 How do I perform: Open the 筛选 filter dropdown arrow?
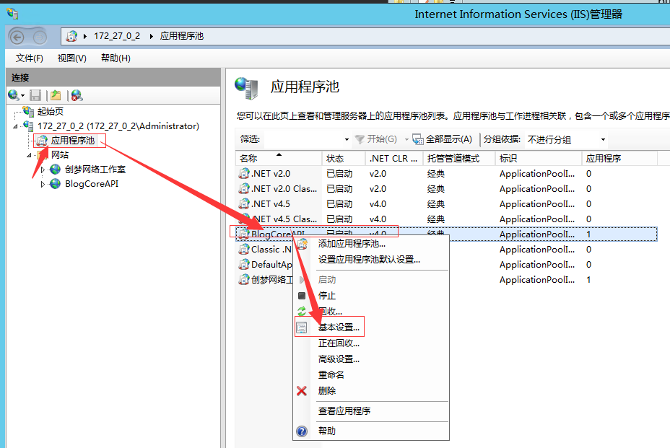(x=347, y=140)
